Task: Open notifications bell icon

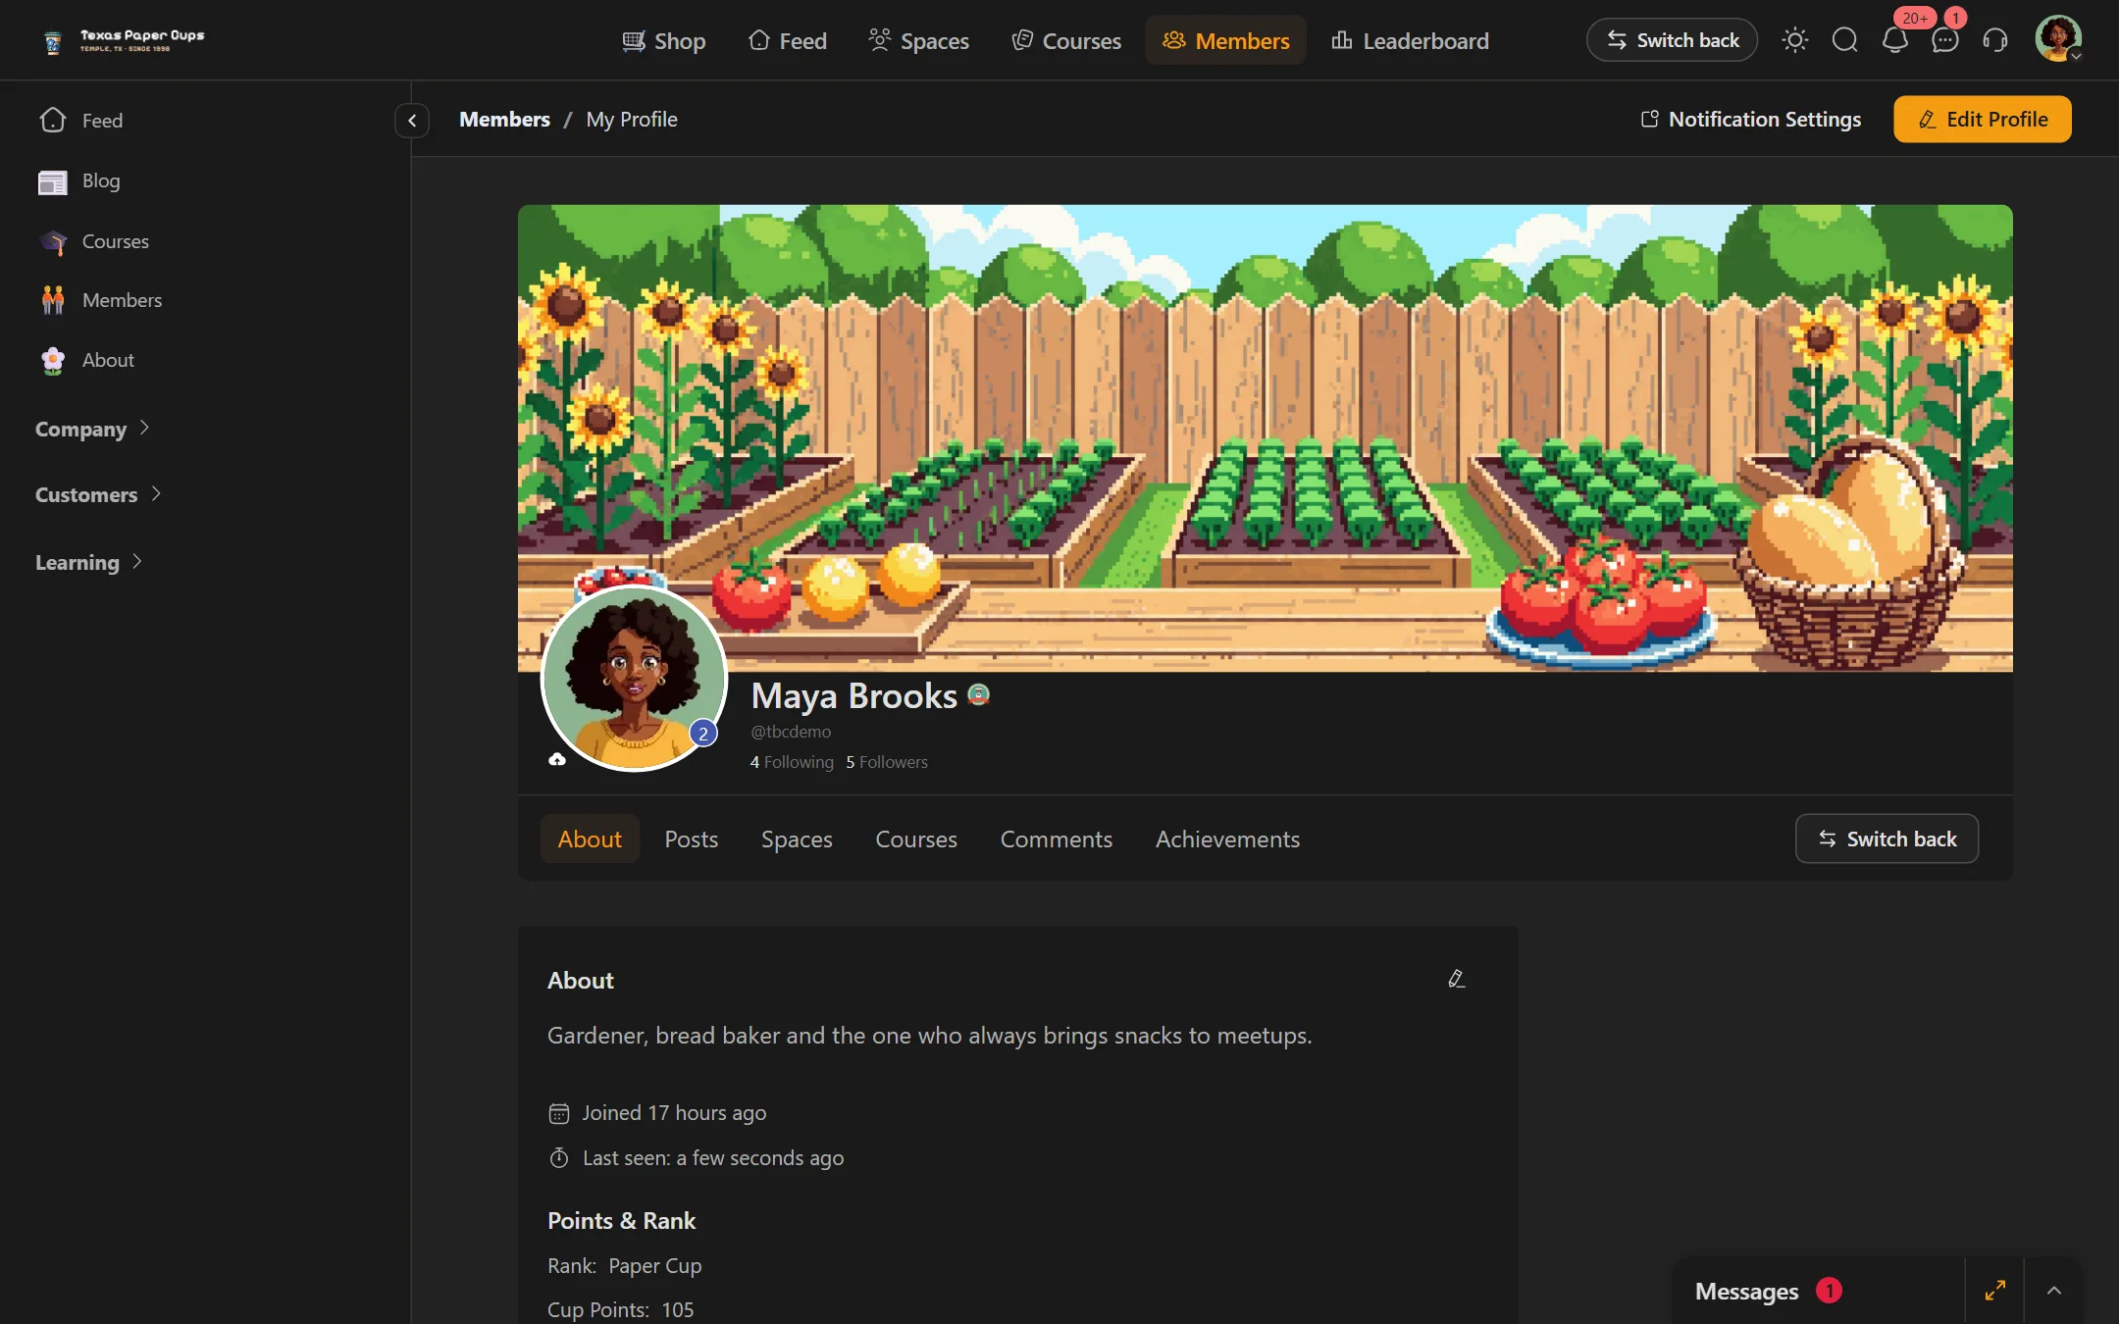Action: click(1895, 40)
